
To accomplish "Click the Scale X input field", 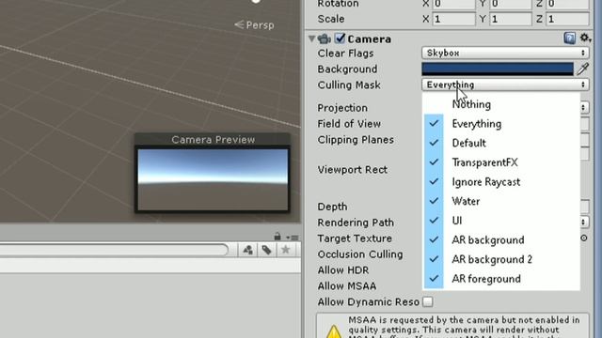I will click(453, 19).
